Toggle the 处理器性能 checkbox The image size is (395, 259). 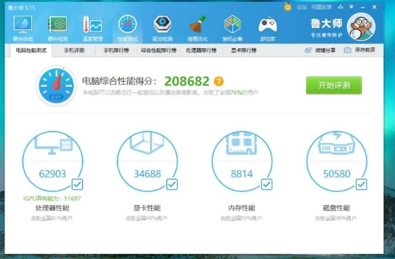pyautogui.click(x=77, y=184)
